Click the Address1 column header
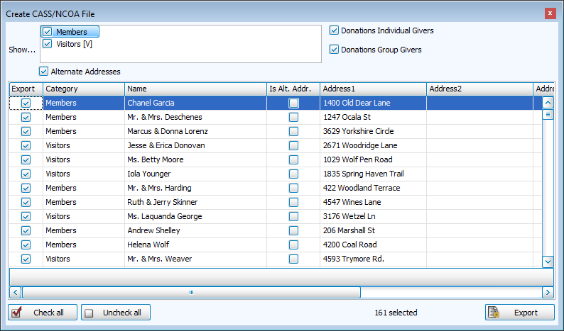The image size is (564, 331). coord(373,89)
